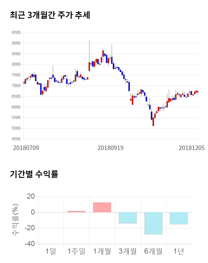This screenshot has width=208, height=263.
Task: Click the '수익률(%)' y-axis title
Action: point(15,220)
